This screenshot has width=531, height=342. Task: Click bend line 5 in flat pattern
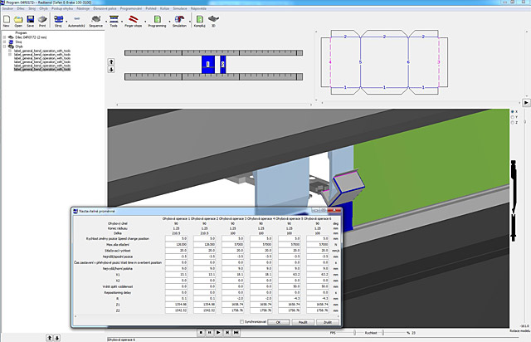point(360,62)
